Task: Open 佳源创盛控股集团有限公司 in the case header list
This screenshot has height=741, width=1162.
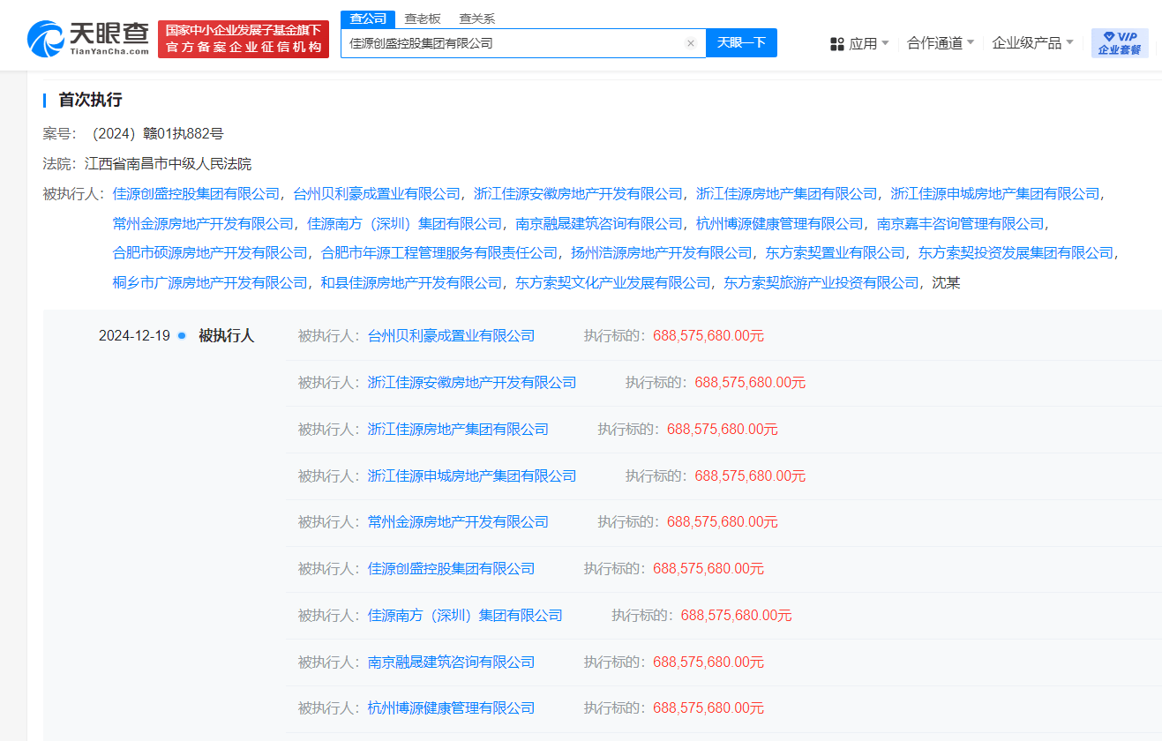Action: point(196,193)
